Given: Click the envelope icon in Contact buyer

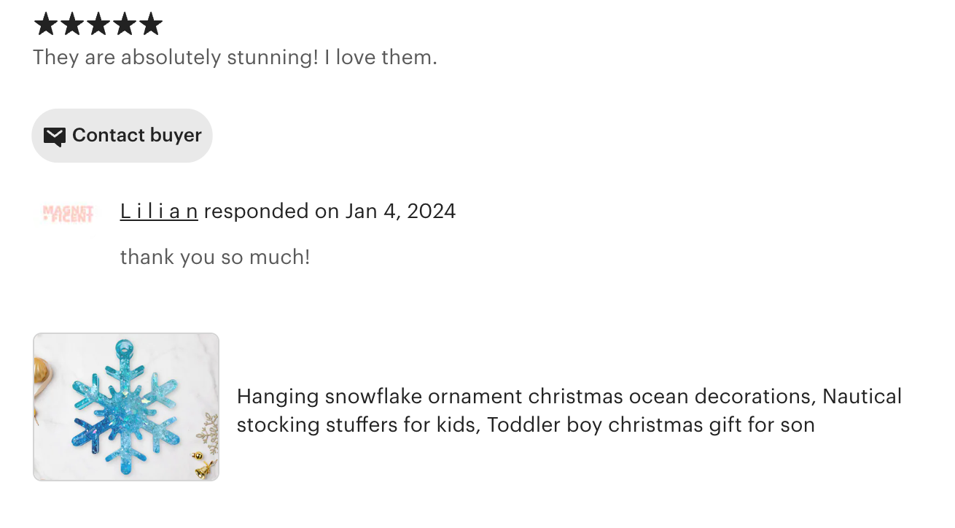Looking at the screenshot, I should coord(55,136).
